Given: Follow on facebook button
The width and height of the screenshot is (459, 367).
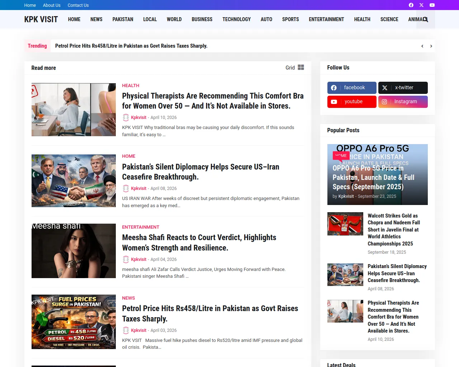Looking at the screenshot, I should pos(352,88).
